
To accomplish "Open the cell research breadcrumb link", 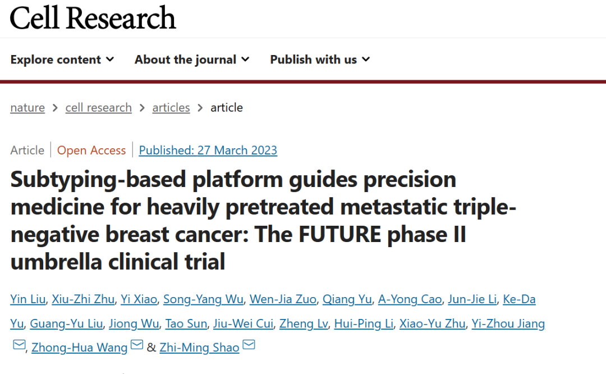I will [99, 107].
